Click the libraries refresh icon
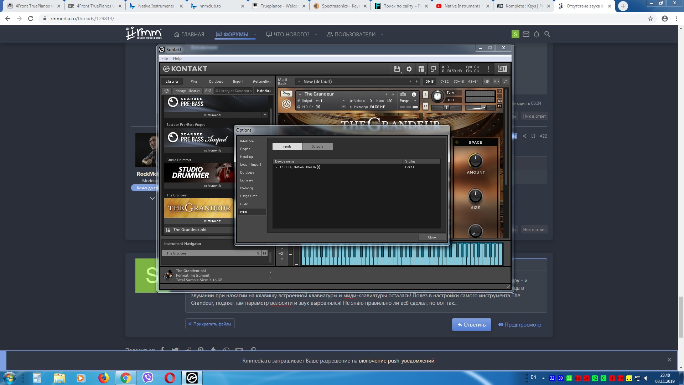 (166, 91)
